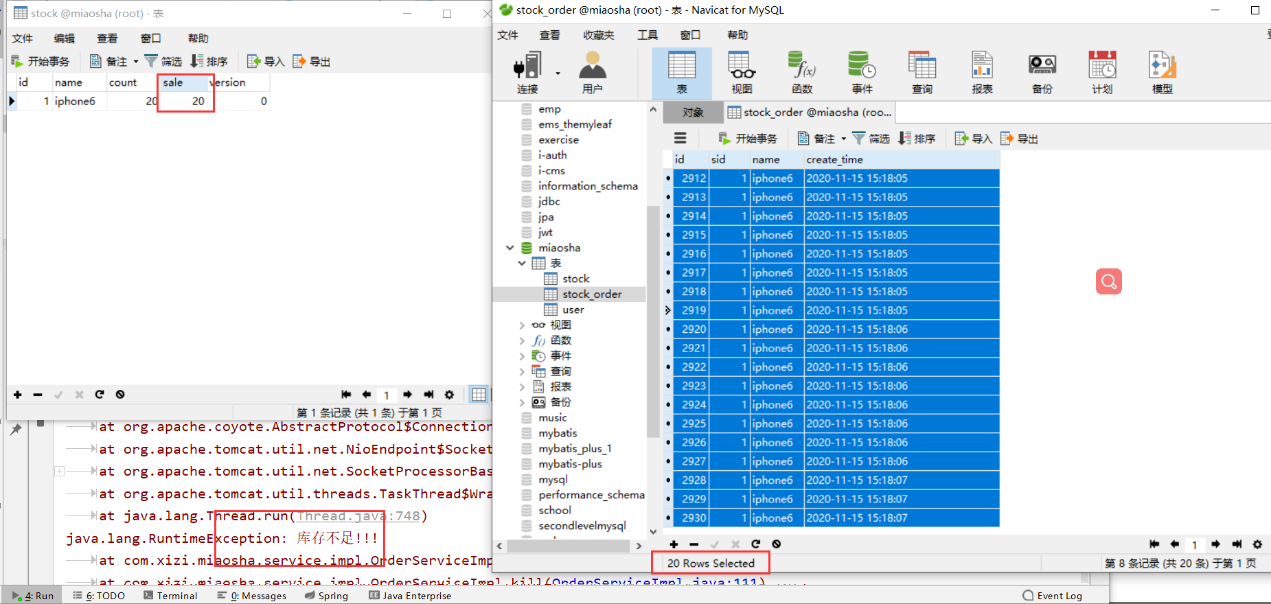
Task: Open the Event Log panel
Action: (x=1053, y=596)
